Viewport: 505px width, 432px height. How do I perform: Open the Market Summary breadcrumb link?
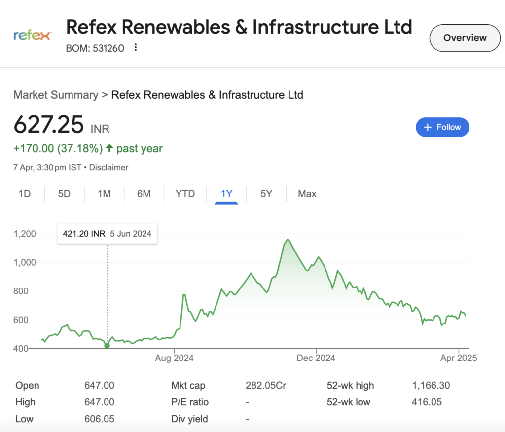56,95
